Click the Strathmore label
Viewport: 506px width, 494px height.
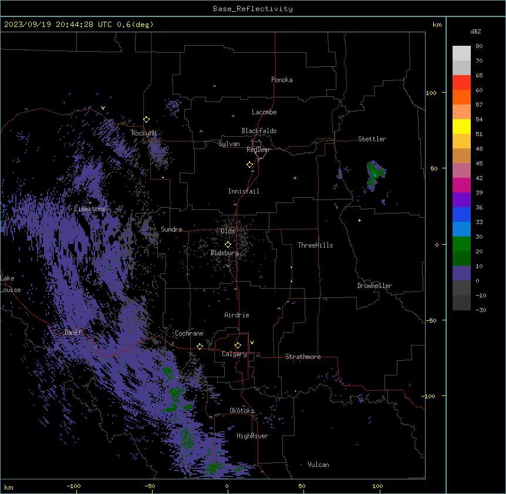[303, 357]
